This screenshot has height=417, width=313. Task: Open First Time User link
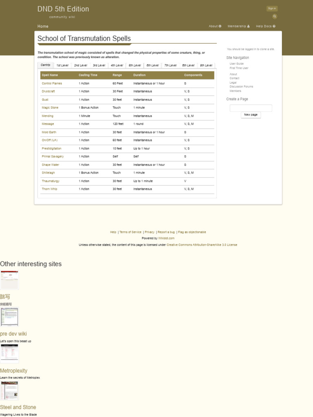(x=239, y=68)
